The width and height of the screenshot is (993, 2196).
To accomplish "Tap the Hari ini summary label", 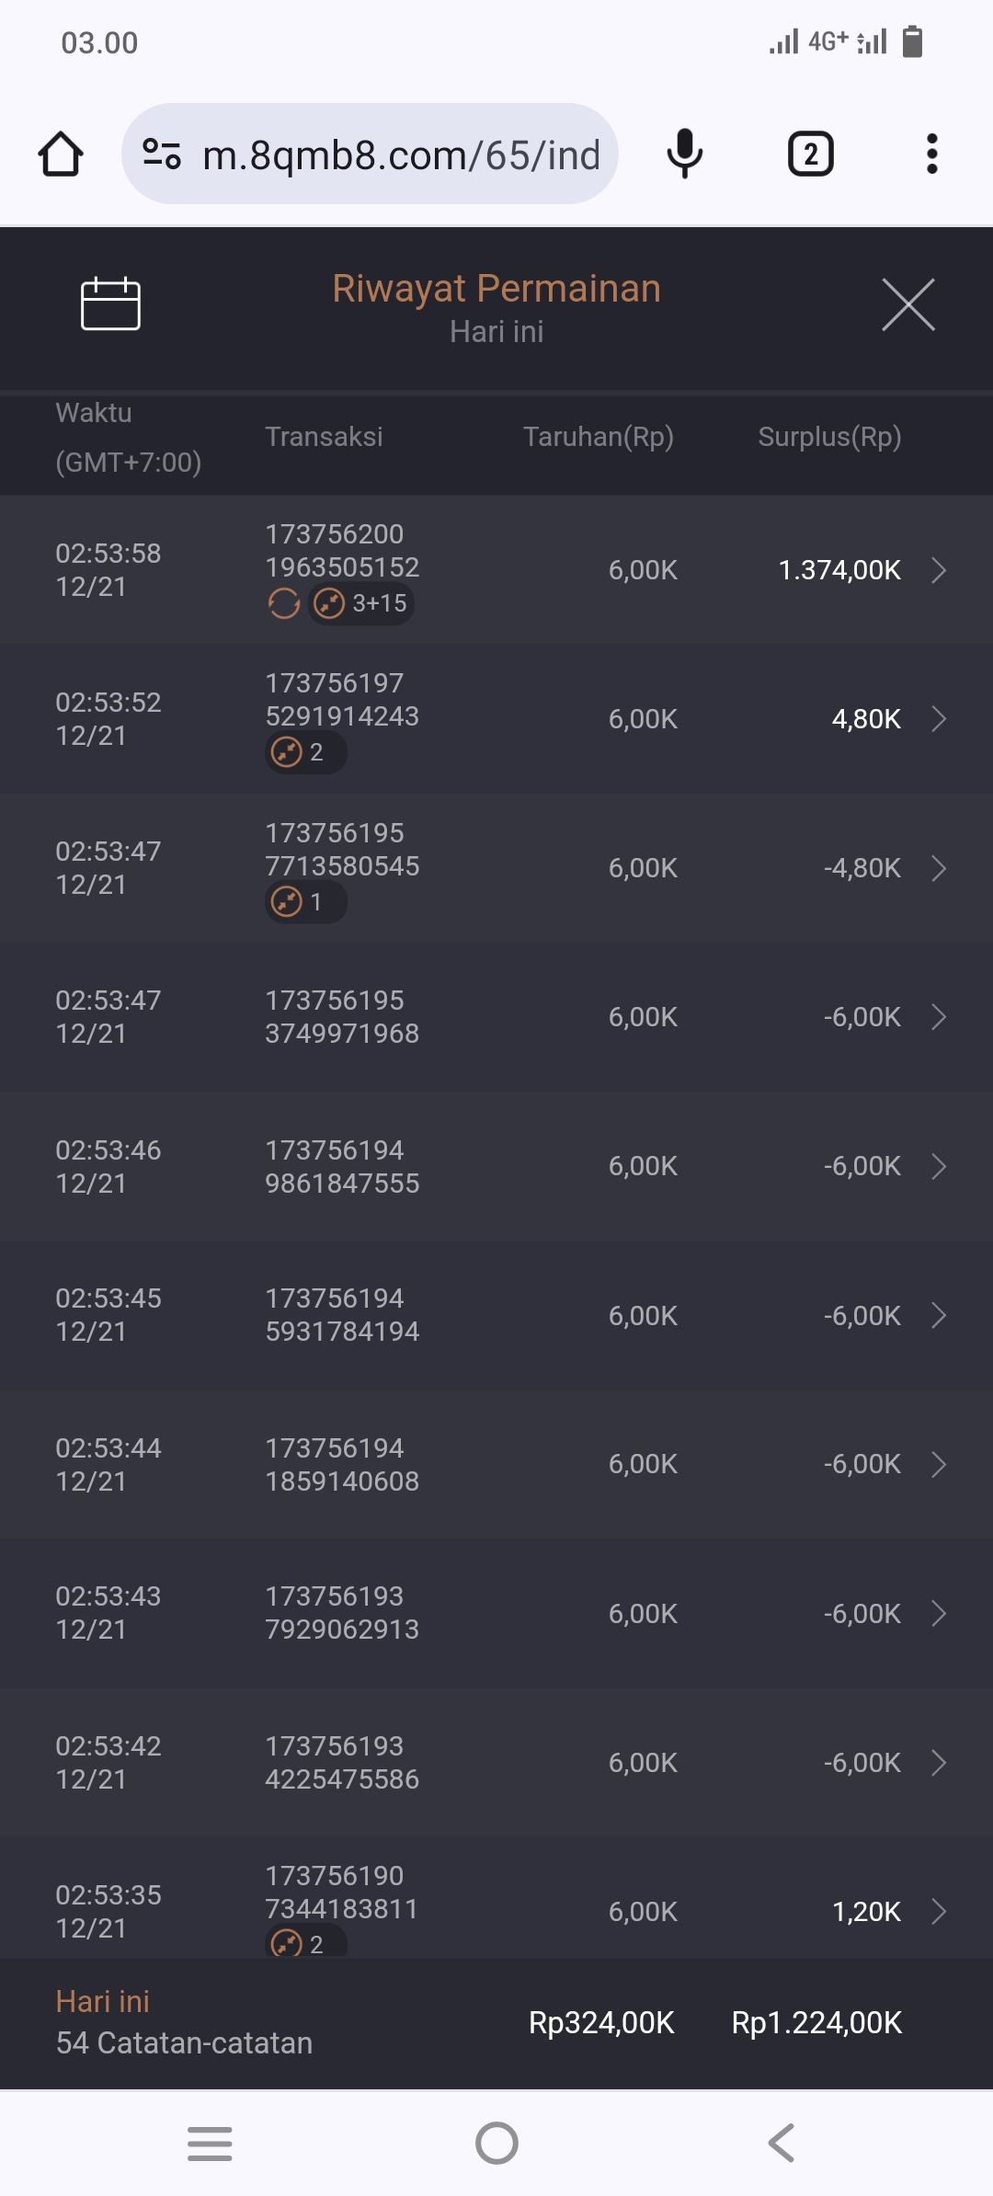I will tap(103, 2002).
